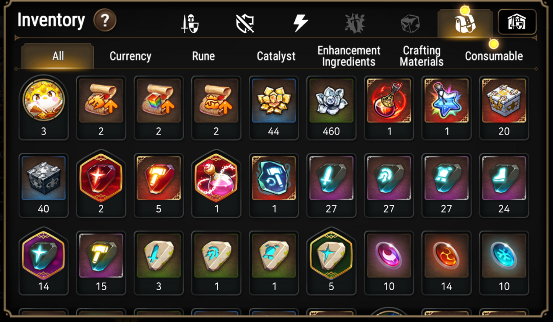The image size is (553, 322).
Task: Open the crossed-out shield category icon
Action: click(x=245, y=24)
